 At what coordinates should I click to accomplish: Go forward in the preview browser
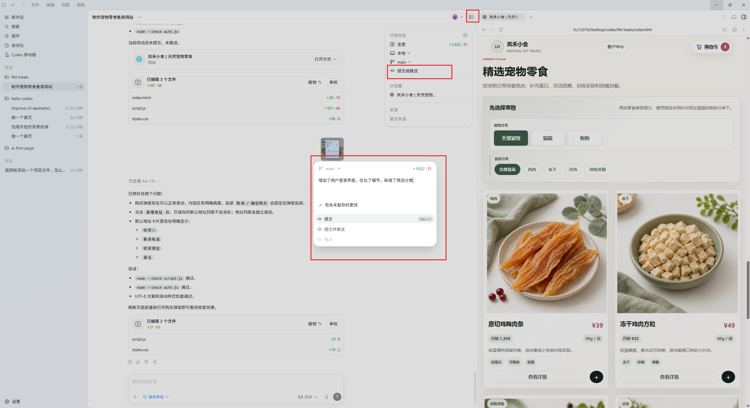tap(492, 30)
